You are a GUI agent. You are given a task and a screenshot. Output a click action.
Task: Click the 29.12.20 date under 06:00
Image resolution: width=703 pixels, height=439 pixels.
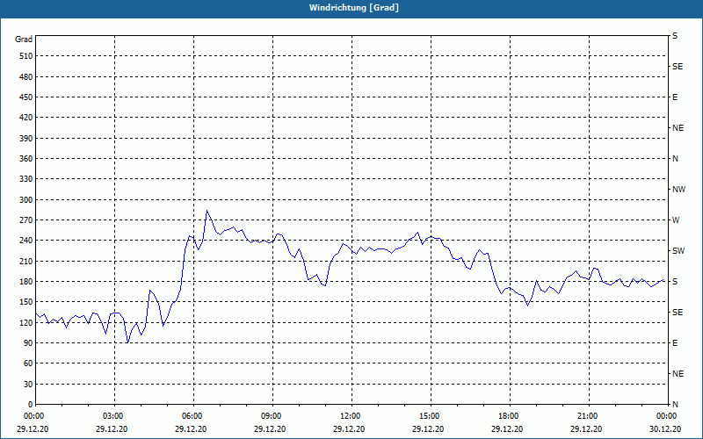pos(191,428)
